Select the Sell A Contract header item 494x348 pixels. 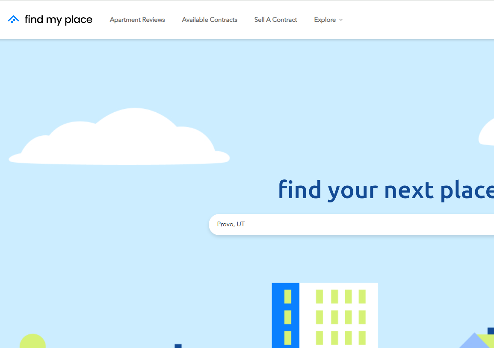[x=275, y=20]
